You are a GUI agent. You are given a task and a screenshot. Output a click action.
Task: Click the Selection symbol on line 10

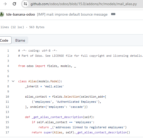point(71,97)
